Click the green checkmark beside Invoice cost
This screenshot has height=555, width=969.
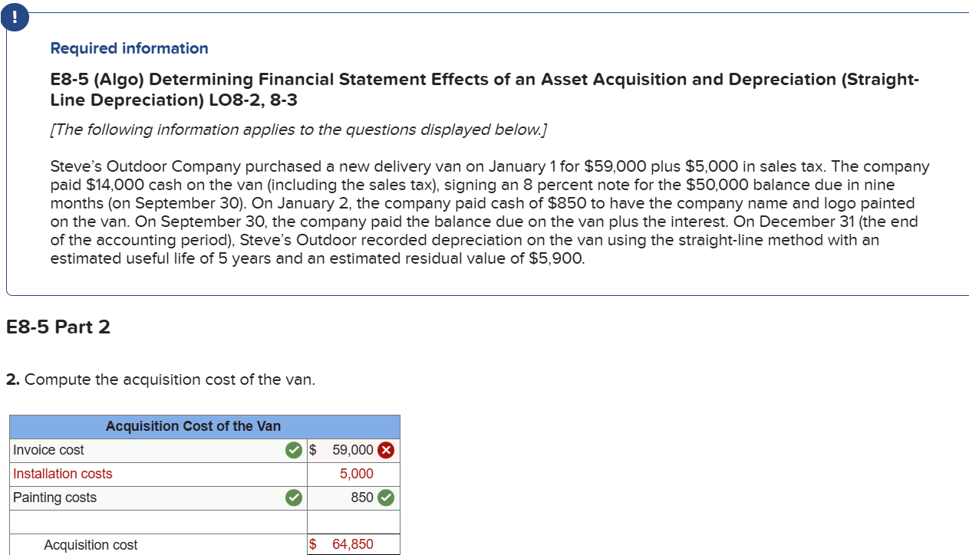point(293,450)
